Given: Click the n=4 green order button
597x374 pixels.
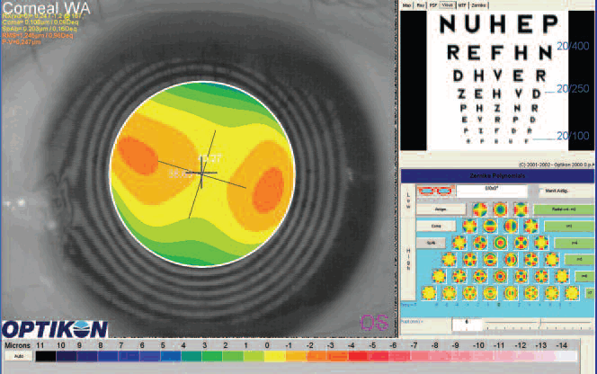Looking at the screenshot, I should (574, 243).
